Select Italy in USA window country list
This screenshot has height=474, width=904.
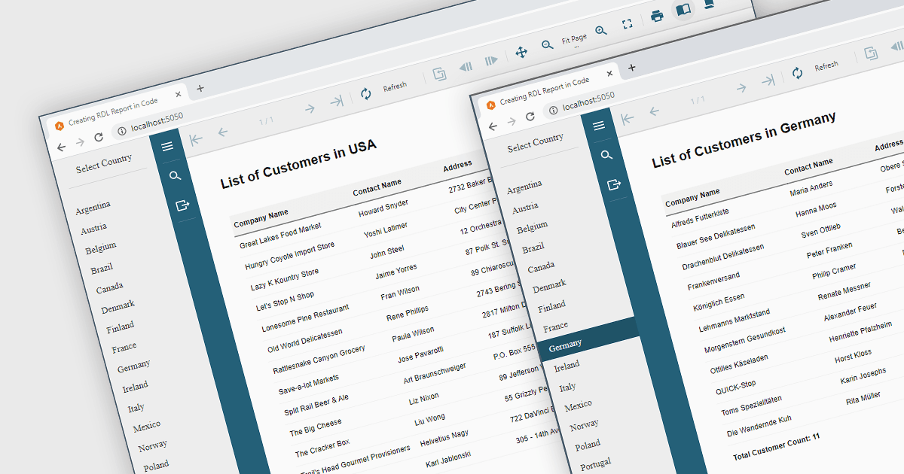click(x=136, y=407)
